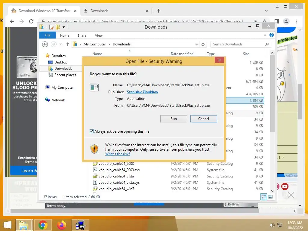
Task: Open the recent locations dropdown arrow
Action: (61, 44)
